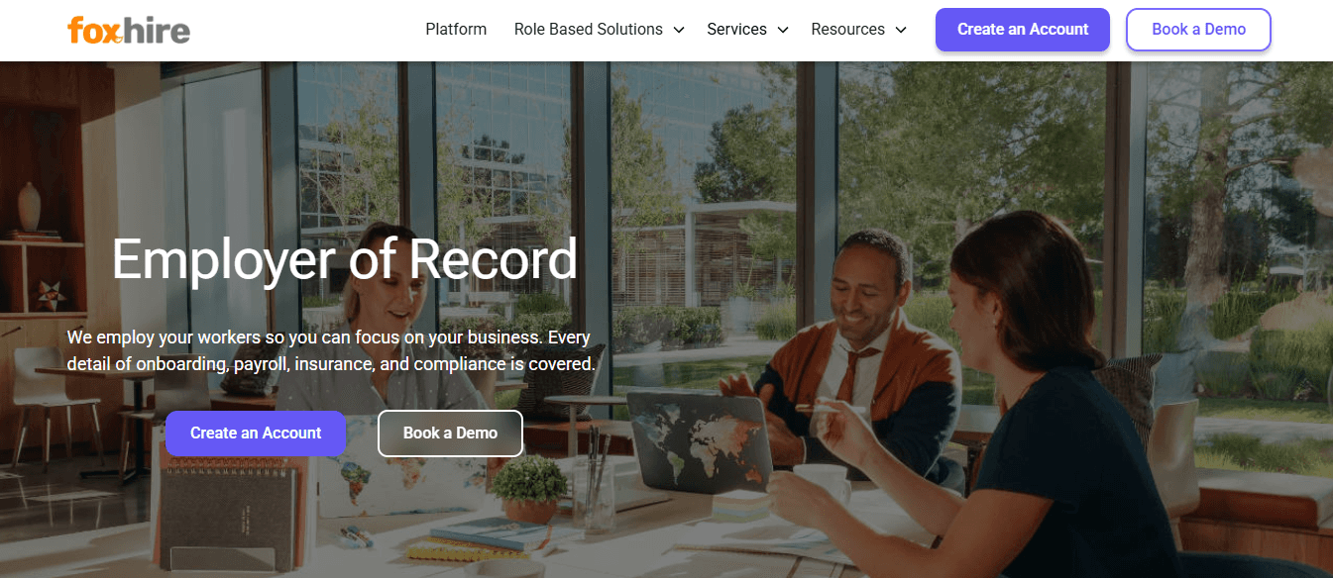This screenshot has width=1333, height=578.
Task: Expand the Role Based Solutions chevron arrow
Action: [679, 31]
